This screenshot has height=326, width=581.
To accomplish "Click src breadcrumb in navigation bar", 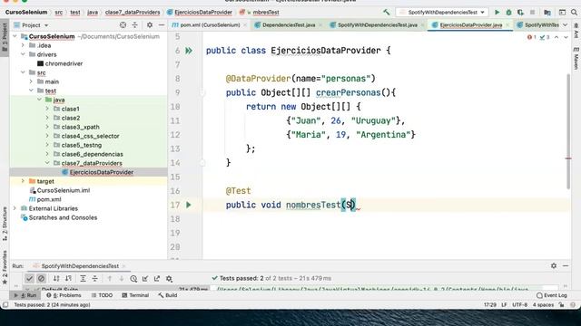I will pyautogui.click(x=58, y=12).
